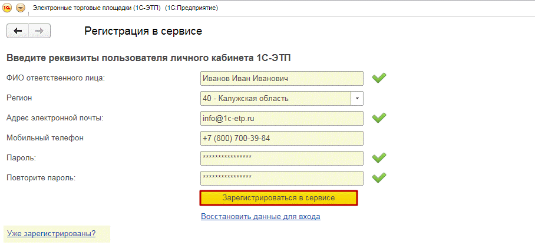Click the 1C application logo icon

point(8,8)
